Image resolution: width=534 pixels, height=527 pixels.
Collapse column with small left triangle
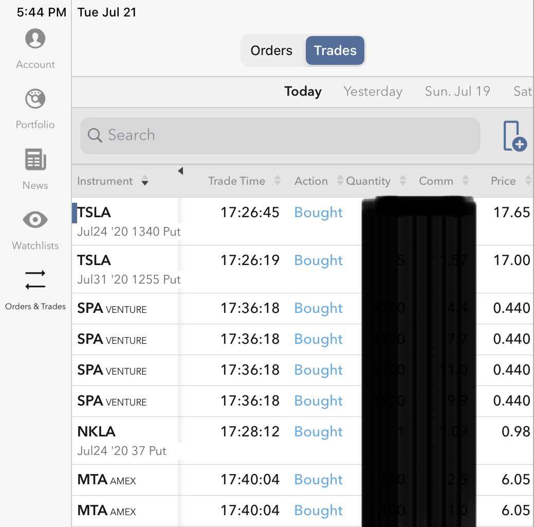[x=180, y=171]
